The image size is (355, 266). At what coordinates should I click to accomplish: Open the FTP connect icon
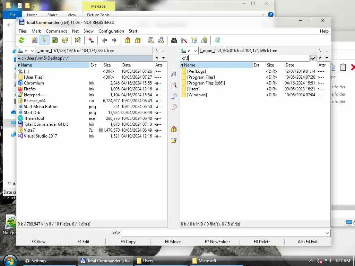[x=150, y=41]
